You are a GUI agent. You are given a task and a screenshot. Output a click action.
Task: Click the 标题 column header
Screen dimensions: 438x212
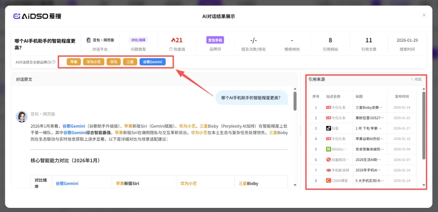pos(359,96)
